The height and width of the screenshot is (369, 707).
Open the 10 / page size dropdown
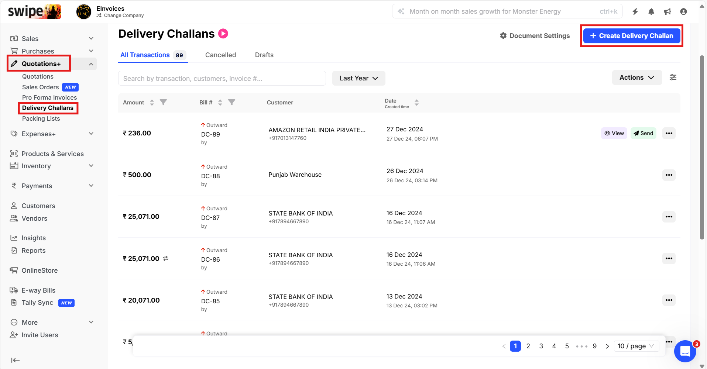[636, 346]
